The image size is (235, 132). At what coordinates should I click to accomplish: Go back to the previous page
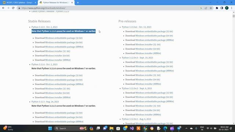(x=3, y=8)
